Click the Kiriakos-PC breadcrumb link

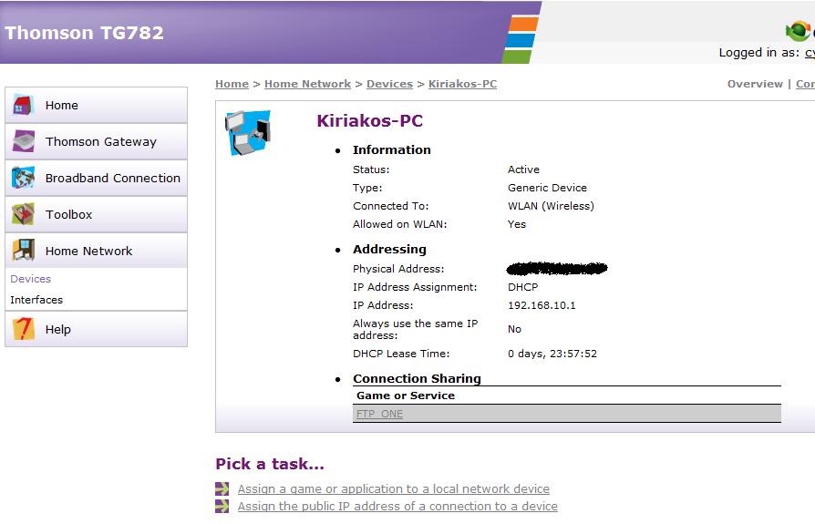(462, 84)
